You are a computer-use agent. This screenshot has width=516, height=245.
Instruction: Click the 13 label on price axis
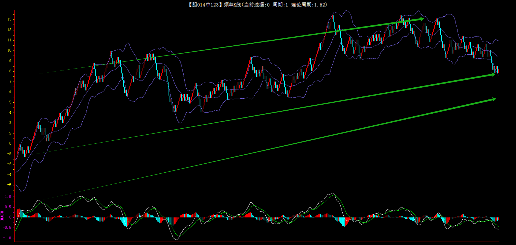(x=9, y=19)
